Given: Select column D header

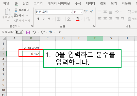Looking at the screenshot, I should (x=63, y=38).
